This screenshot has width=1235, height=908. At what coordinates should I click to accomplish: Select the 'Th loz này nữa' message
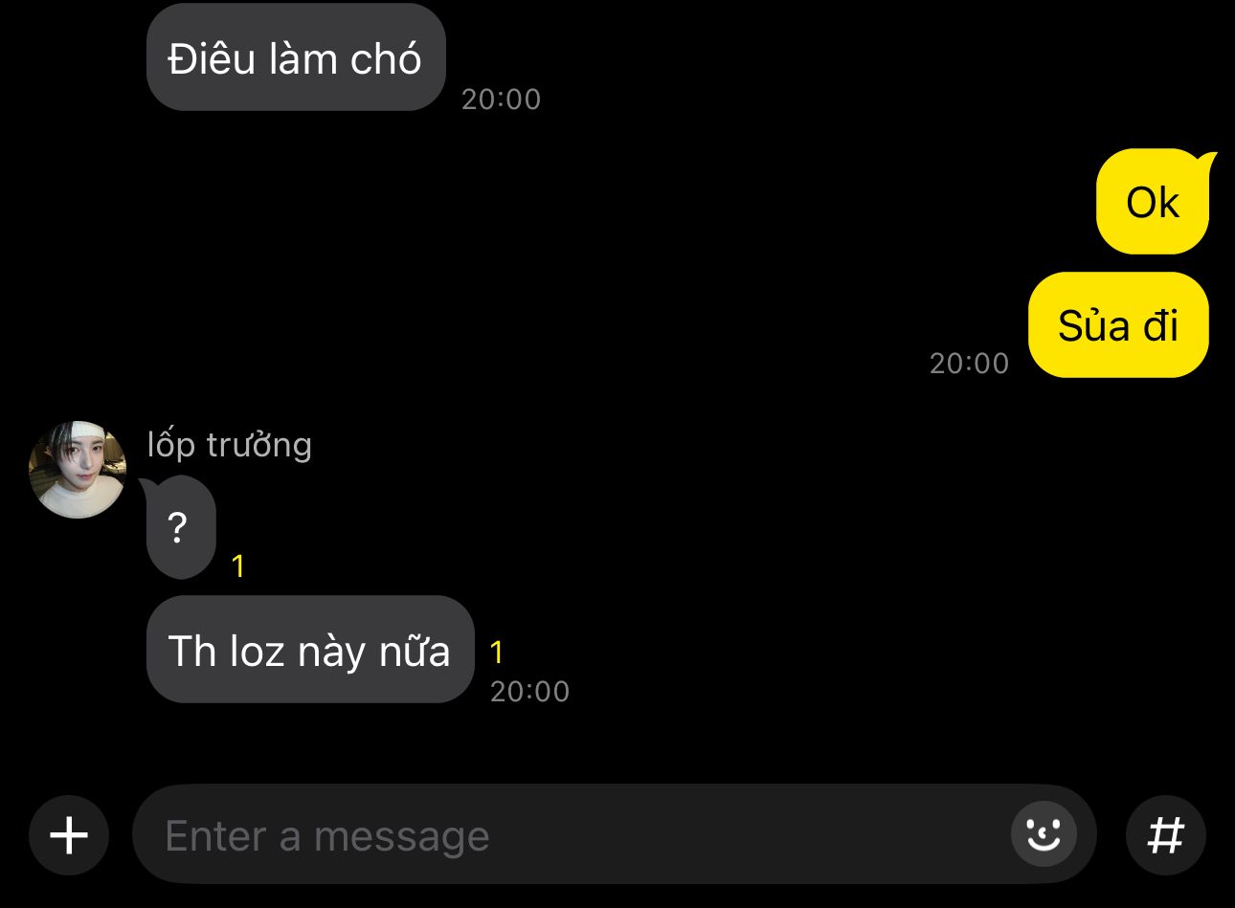pos(310,650)
